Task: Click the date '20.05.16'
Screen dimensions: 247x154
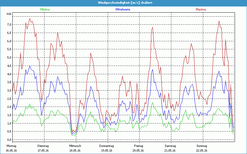Action: point(138,150)
